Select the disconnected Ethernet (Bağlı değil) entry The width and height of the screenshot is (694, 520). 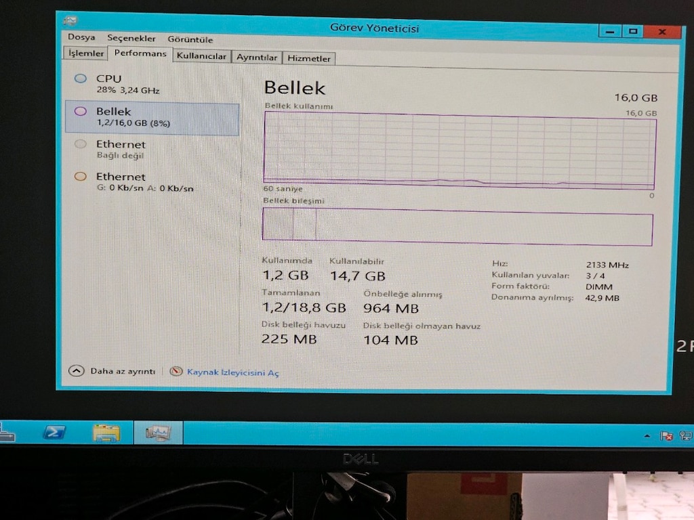[x=152, y=150]
